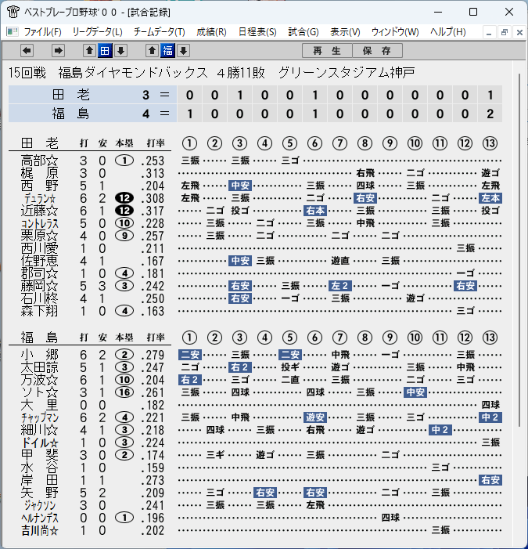Open the ファイル(F) menu
The image size is (528, 549).
(x=43, y=32)
